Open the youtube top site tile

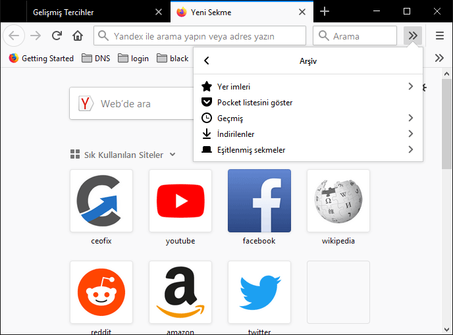pyautogui.click(x=180, y=201)
